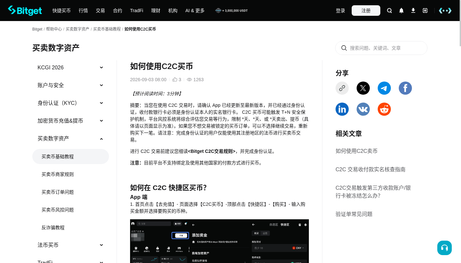This screenshot has height=263, width=461.
Task: Open the language globe icon
Action: 425,11
